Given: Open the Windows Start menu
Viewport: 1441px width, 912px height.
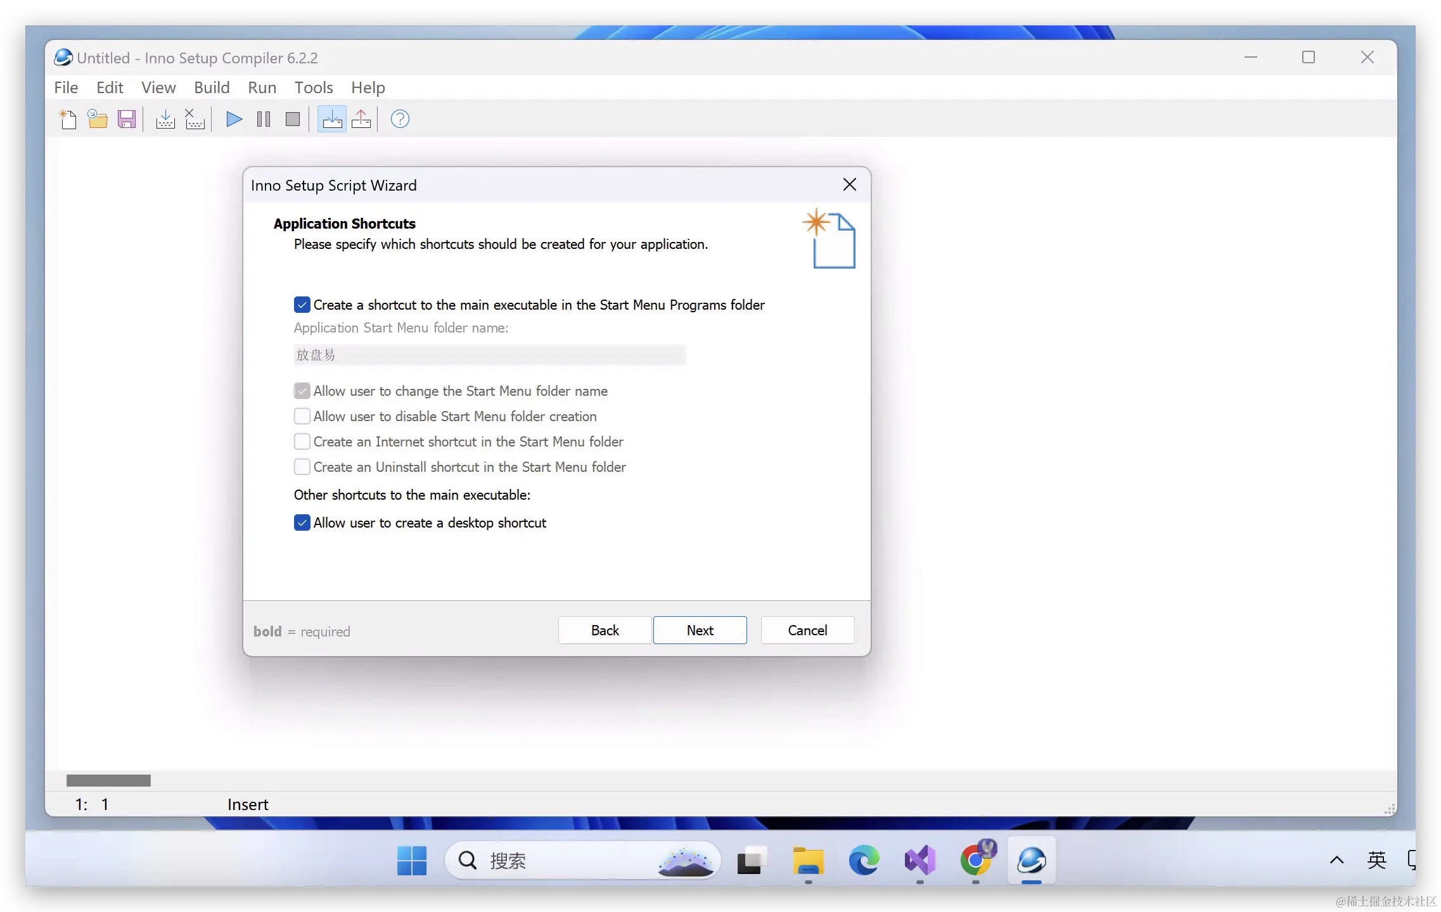Looking at the screenshot, I should pos(412,861).
